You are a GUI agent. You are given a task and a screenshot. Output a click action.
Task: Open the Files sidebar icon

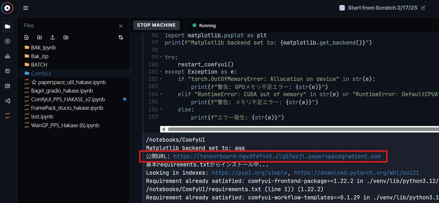coord(8,26)
